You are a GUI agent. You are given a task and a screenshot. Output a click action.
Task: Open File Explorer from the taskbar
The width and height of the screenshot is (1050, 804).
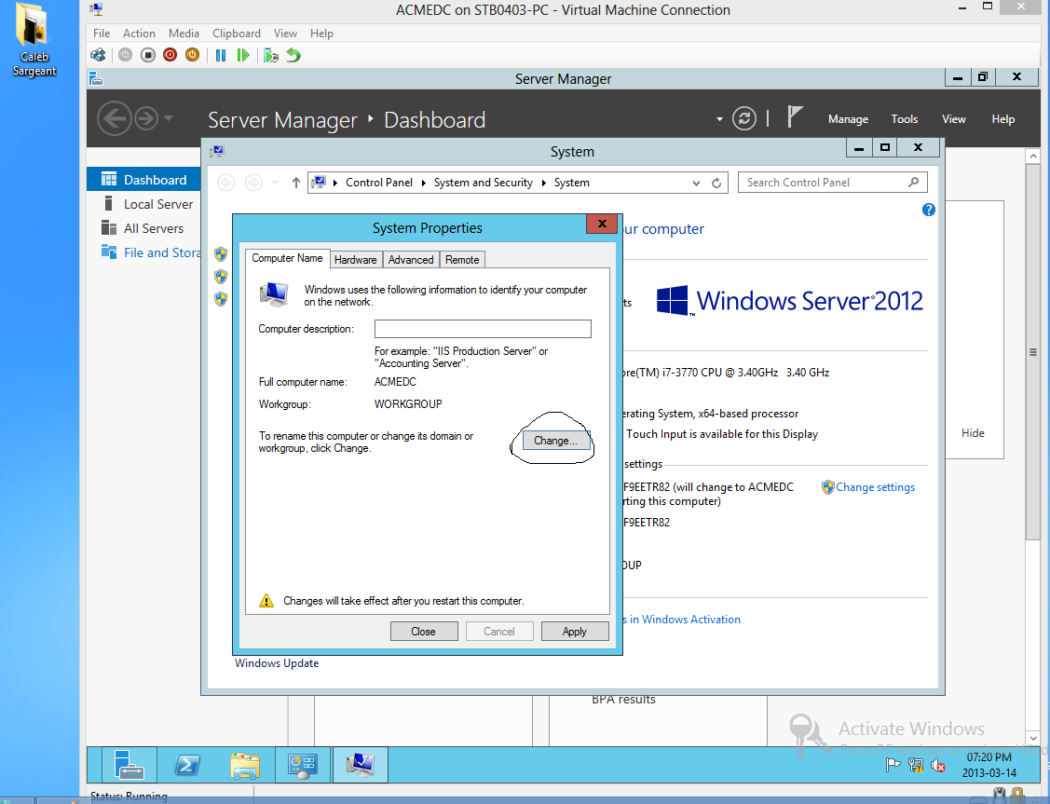tap(244, 765)
